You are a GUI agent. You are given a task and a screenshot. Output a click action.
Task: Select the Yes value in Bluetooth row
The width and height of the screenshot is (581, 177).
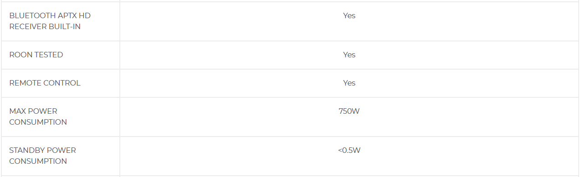point(349,15)
